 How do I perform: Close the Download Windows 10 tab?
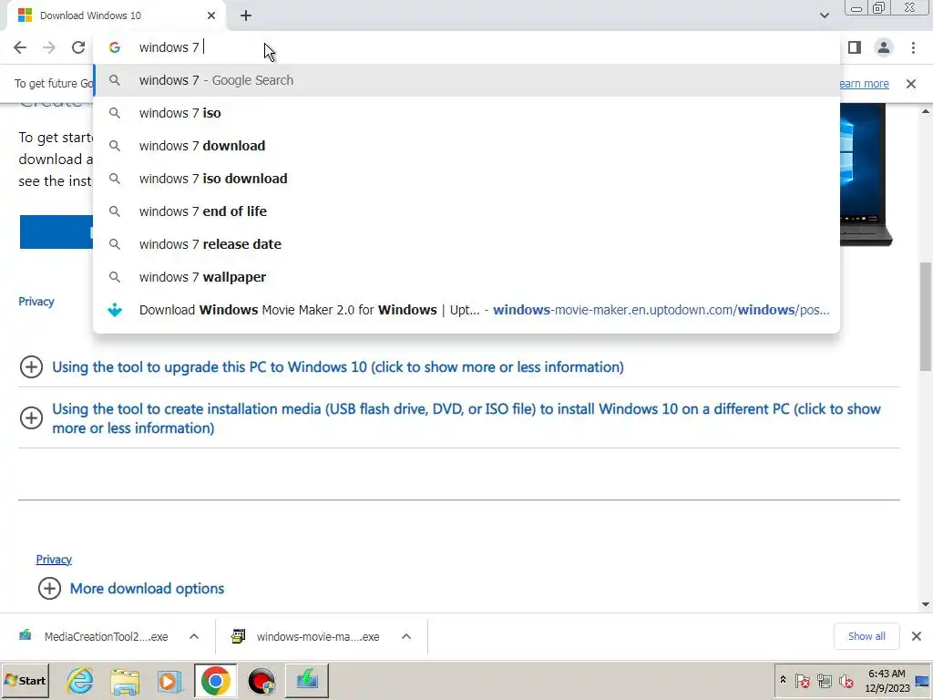tap(211, 15)
